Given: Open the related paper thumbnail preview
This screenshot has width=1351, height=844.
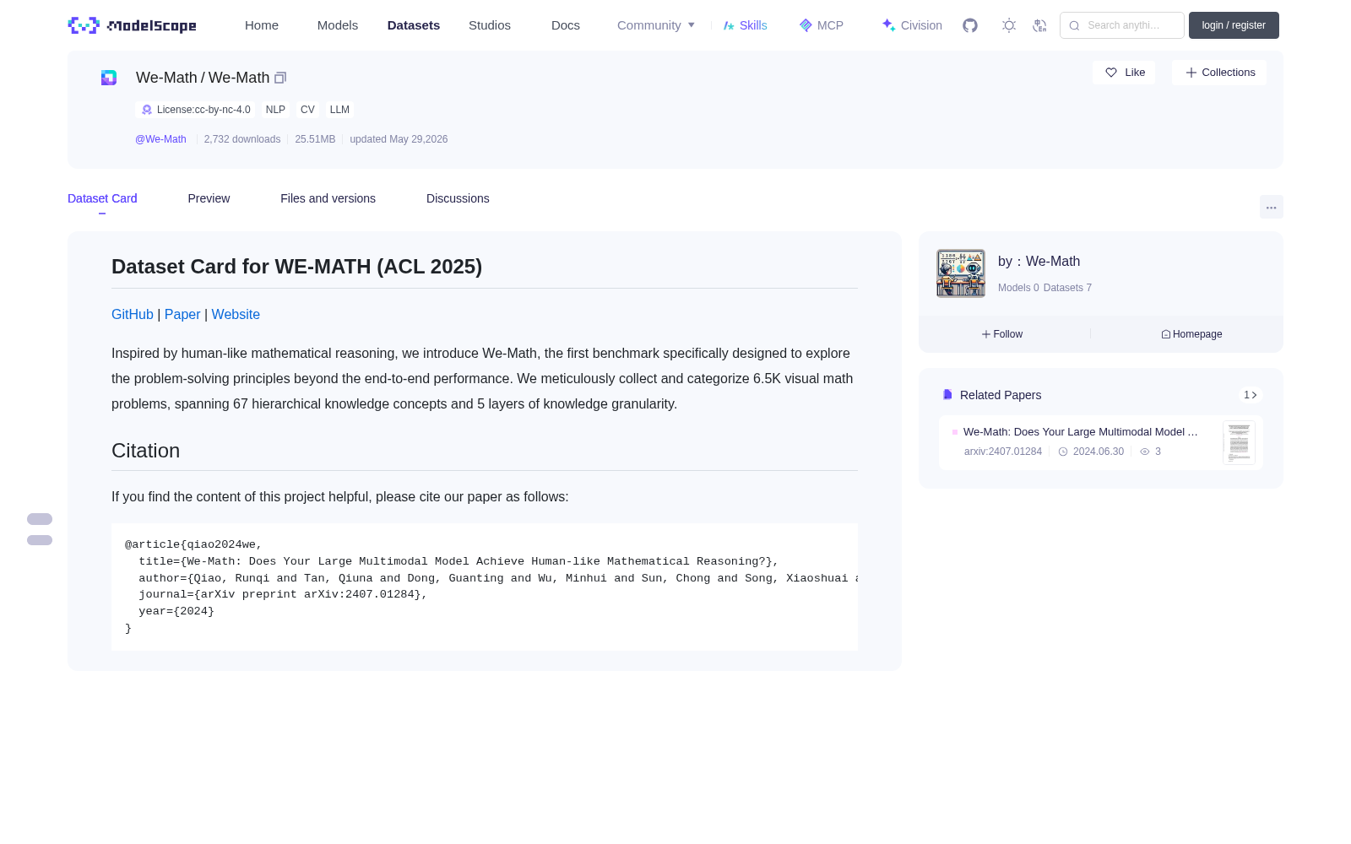Looking at the screenshot, I should 1239,443.
